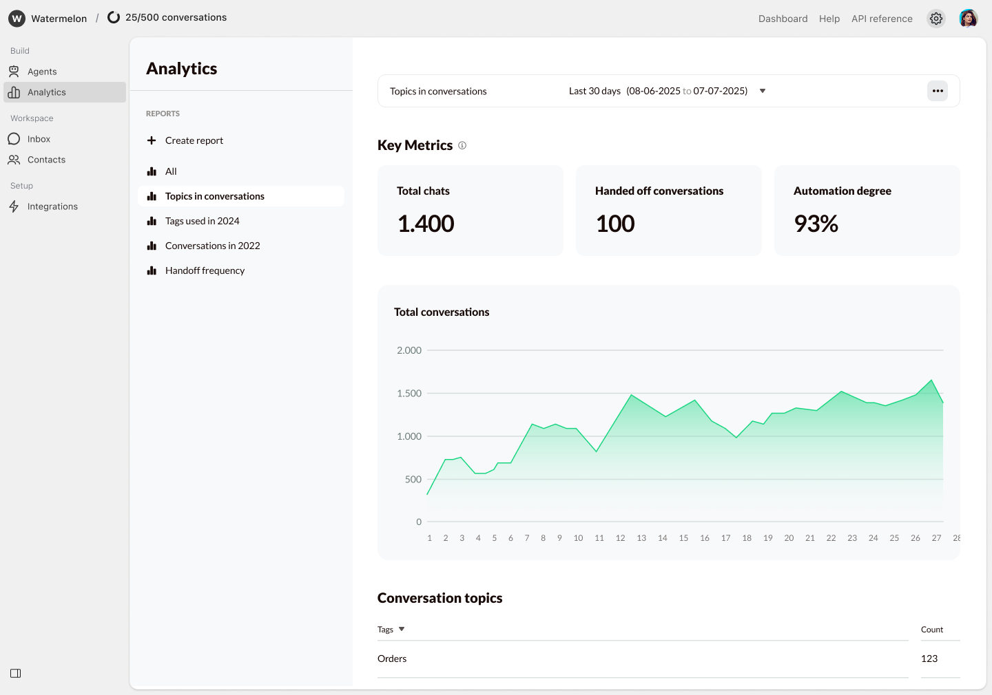Open the API reference link
The width and height of the screenshot is (992, 695).
[881, 19]
